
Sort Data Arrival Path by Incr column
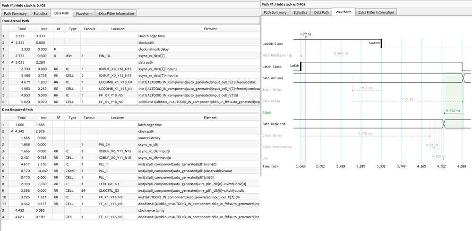tap(44, 29)
